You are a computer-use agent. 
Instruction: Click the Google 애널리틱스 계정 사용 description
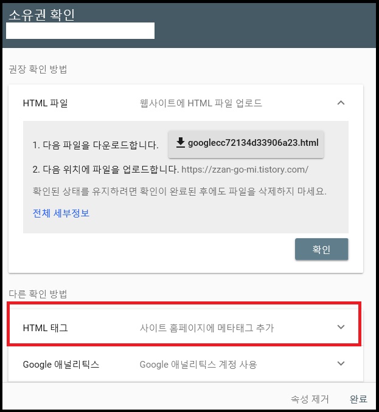click(x=198, y=365)
